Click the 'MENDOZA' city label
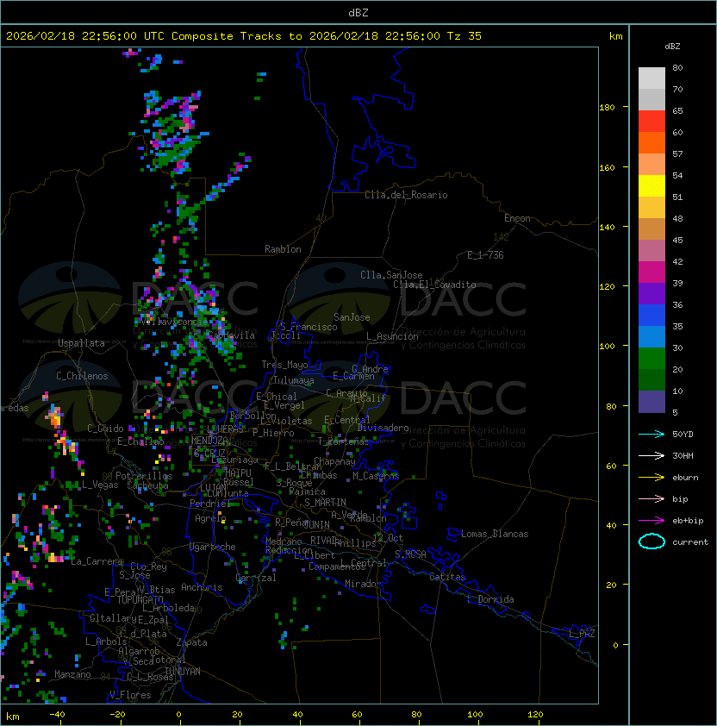Screen dimensions: 717x726 pos(209,441)
